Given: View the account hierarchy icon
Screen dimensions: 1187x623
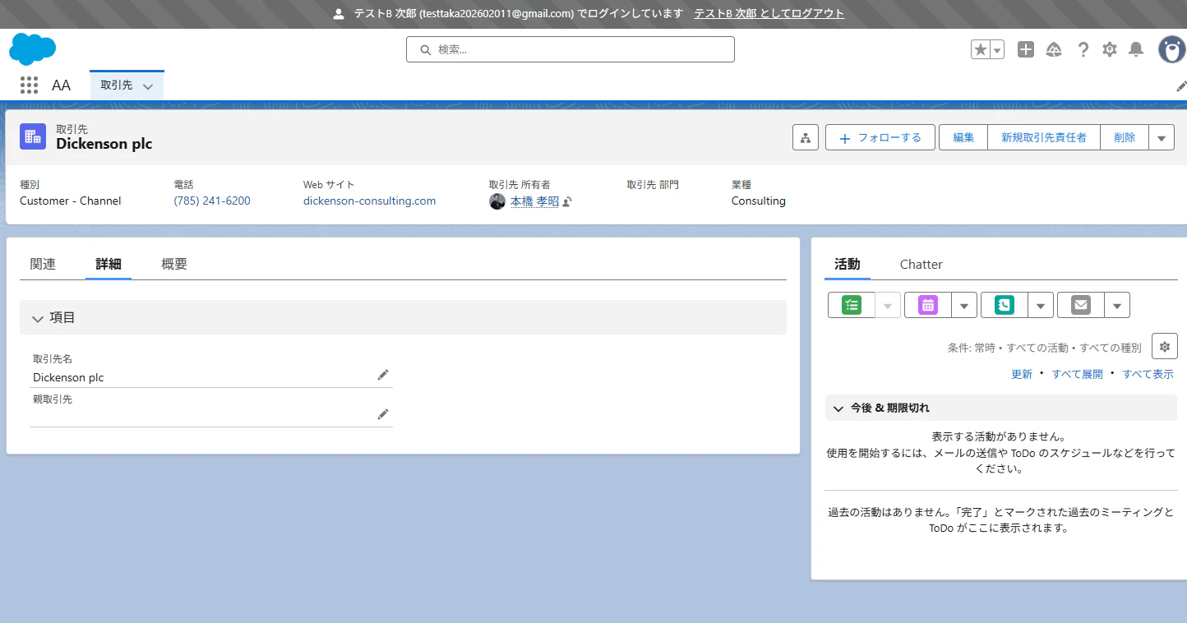Looking at the screenshot, I should 806,137.
